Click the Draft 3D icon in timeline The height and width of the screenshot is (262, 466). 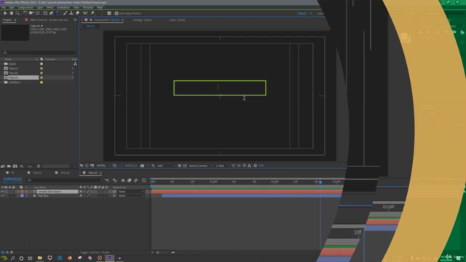pyautogui.click(x=115, y=180)
